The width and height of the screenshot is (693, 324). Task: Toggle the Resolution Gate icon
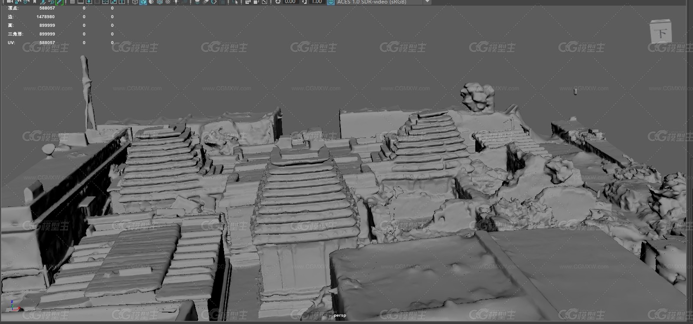(x=89, y=2)
